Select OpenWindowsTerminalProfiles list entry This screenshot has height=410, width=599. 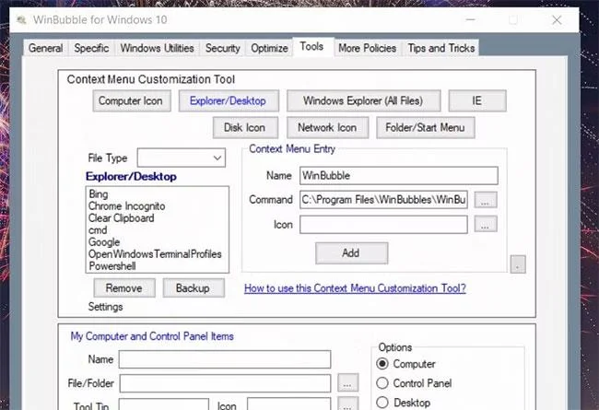click(155, 254)
